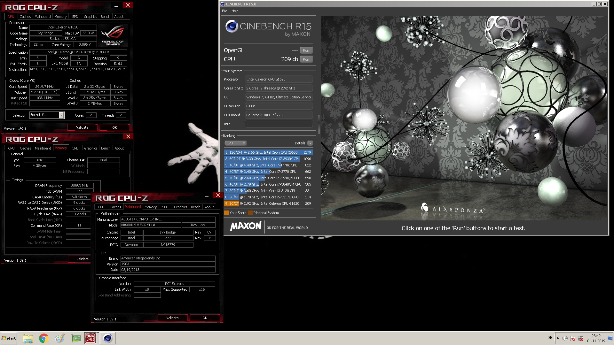Viewport: 614px width, 345px height.
Task: Click the BIOS version 1903 field
Action: (168, 264)
